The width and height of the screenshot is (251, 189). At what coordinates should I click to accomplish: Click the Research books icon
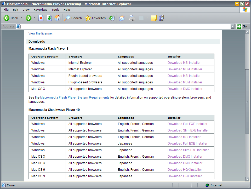click(162, 18)
